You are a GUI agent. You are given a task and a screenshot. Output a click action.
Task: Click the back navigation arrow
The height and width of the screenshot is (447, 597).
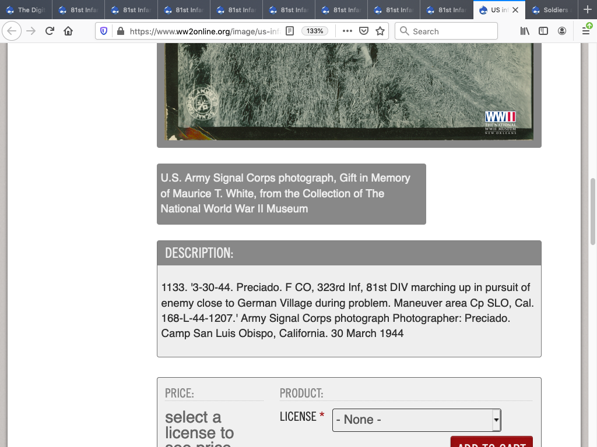pyautogui.click(x=12, y=31)
